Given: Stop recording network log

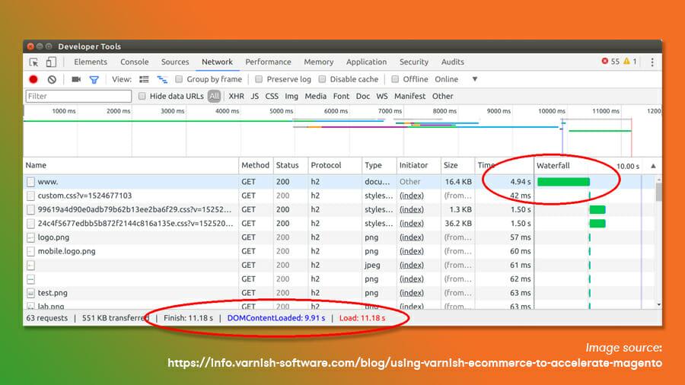Looking at the screenshot, I should [33, 79].
